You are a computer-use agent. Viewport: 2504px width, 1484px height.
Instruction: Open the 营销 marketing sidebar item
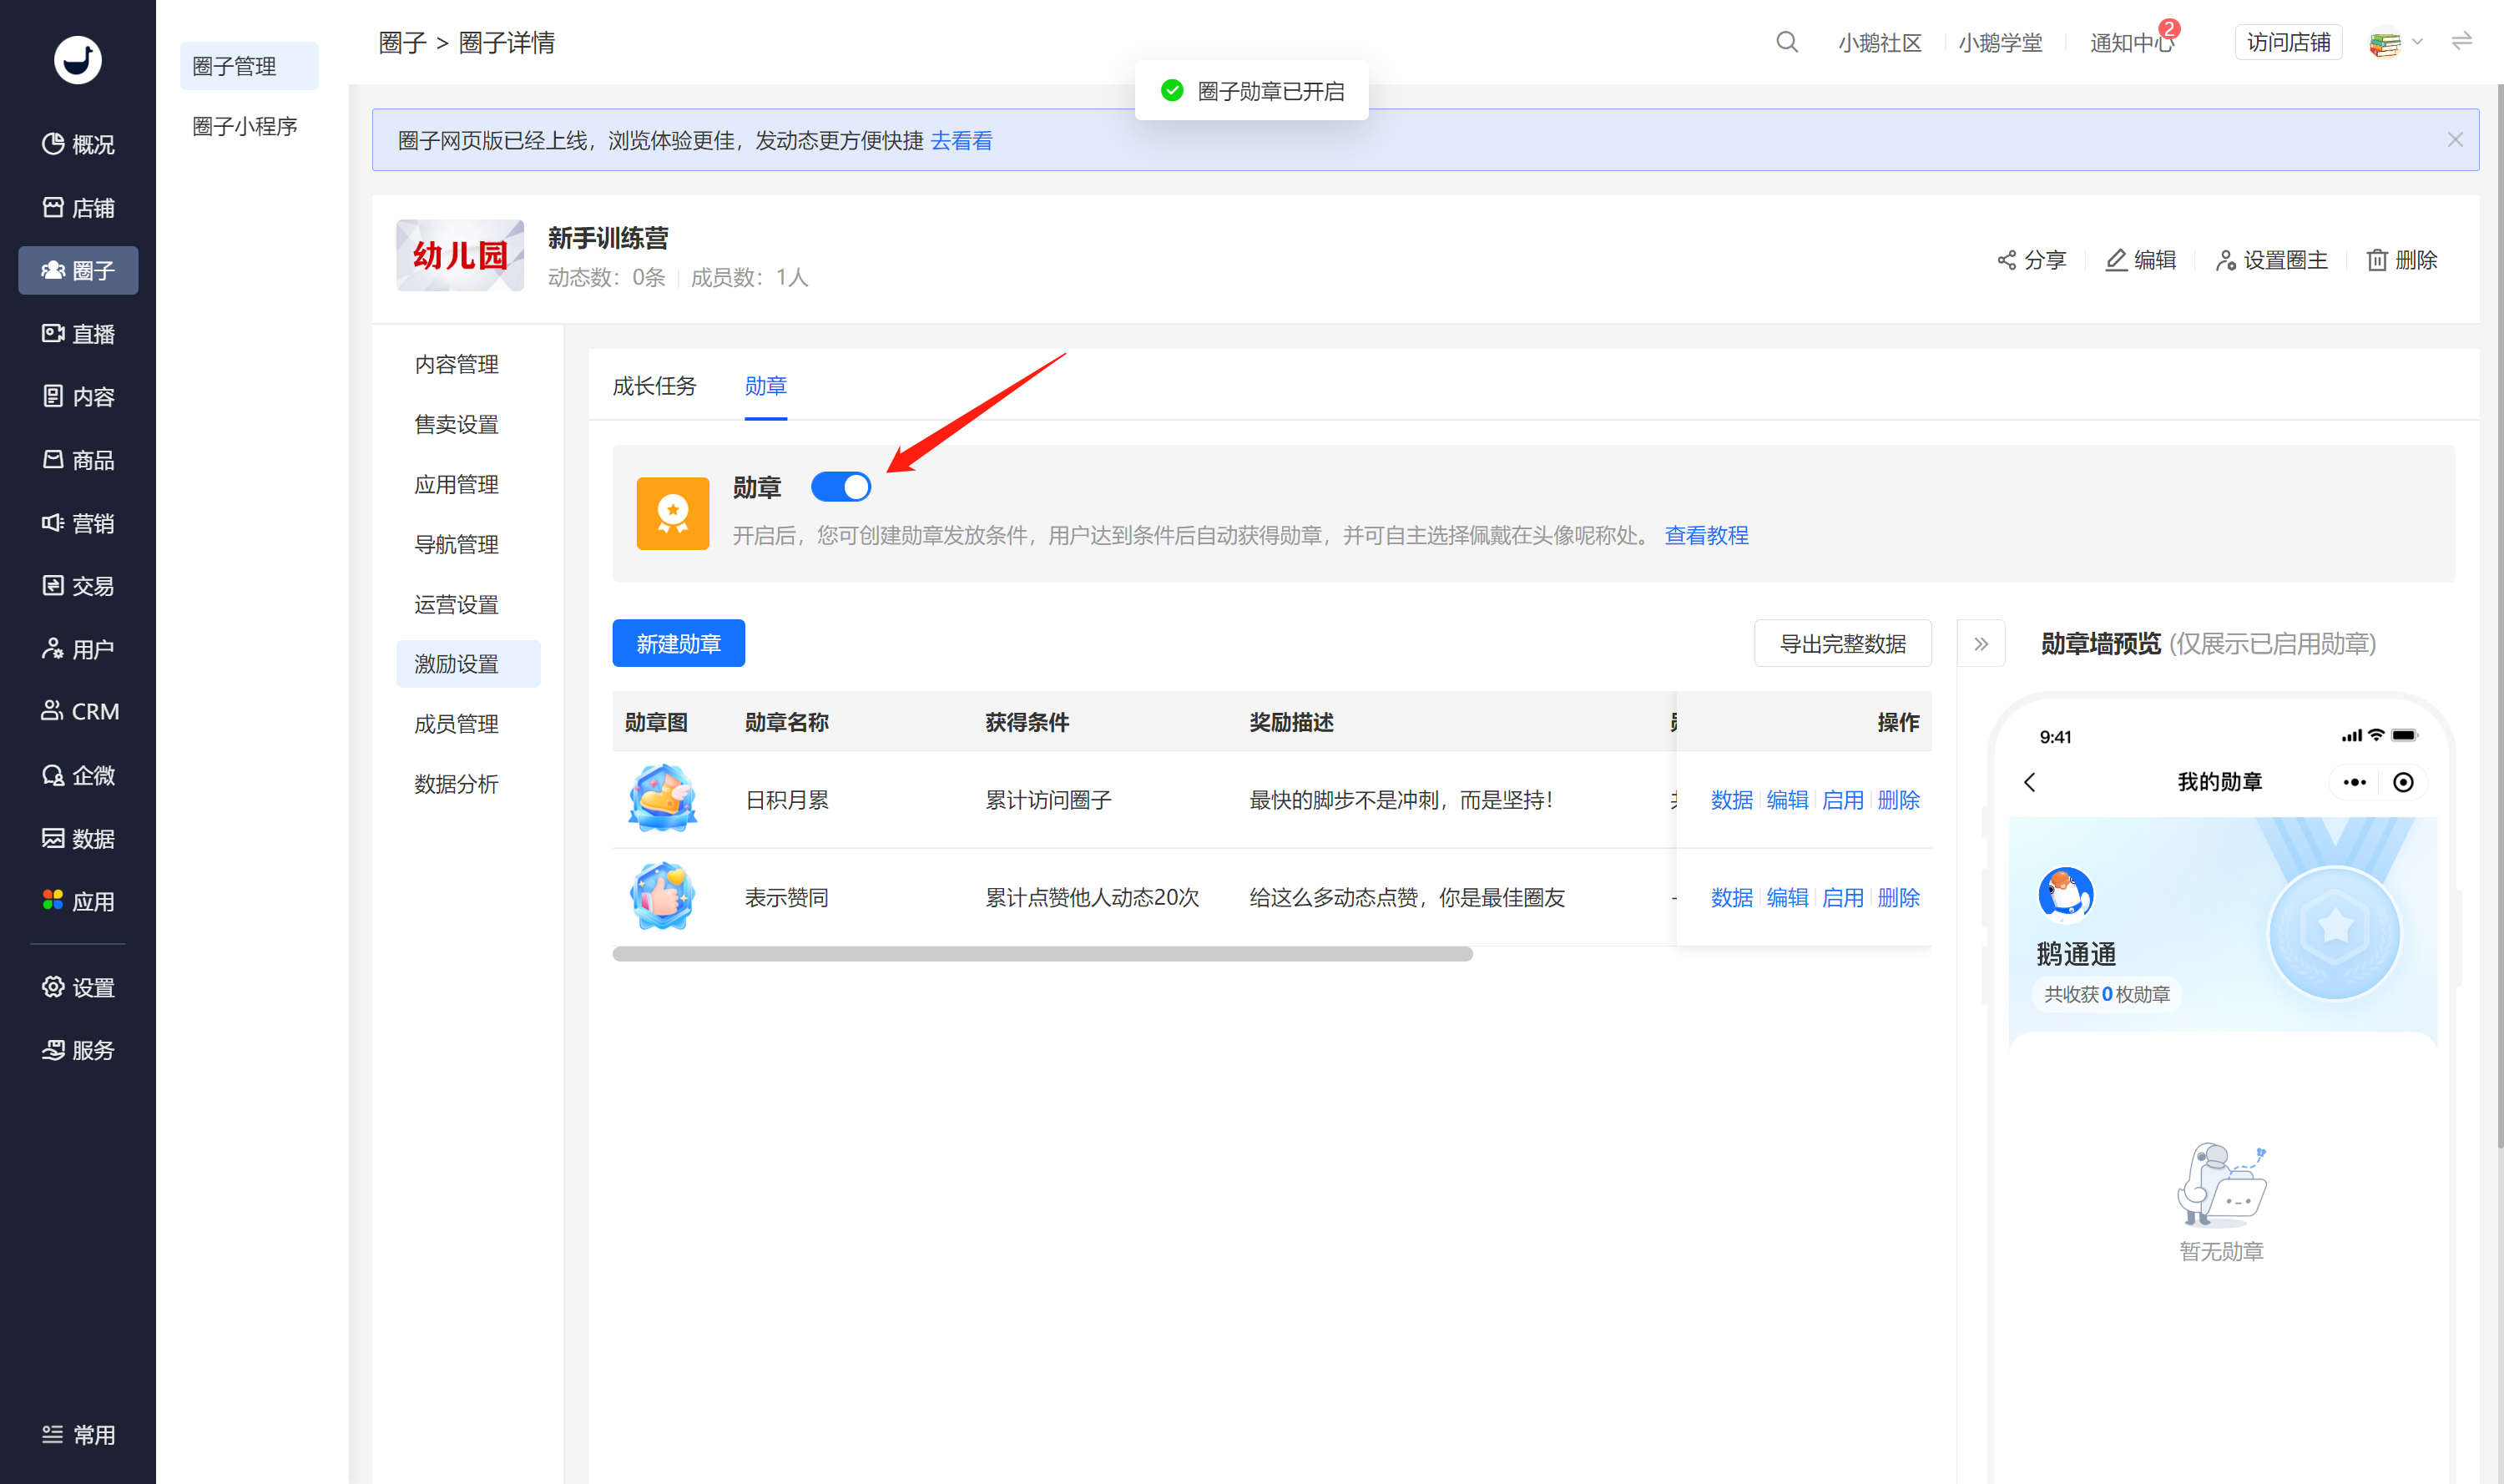click(x=78, y=522)
